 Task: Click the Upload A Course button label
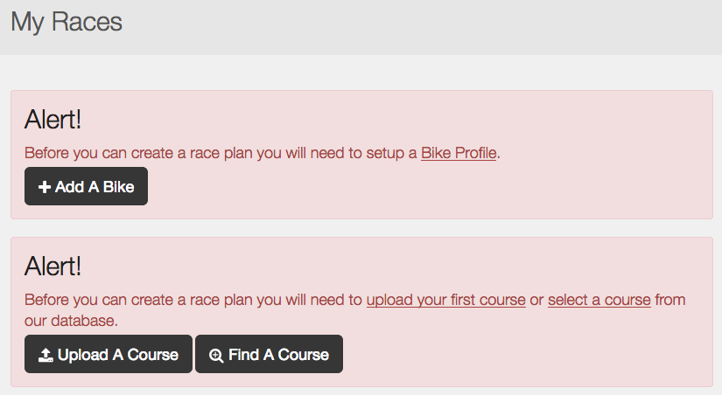[x=118, y=355]
